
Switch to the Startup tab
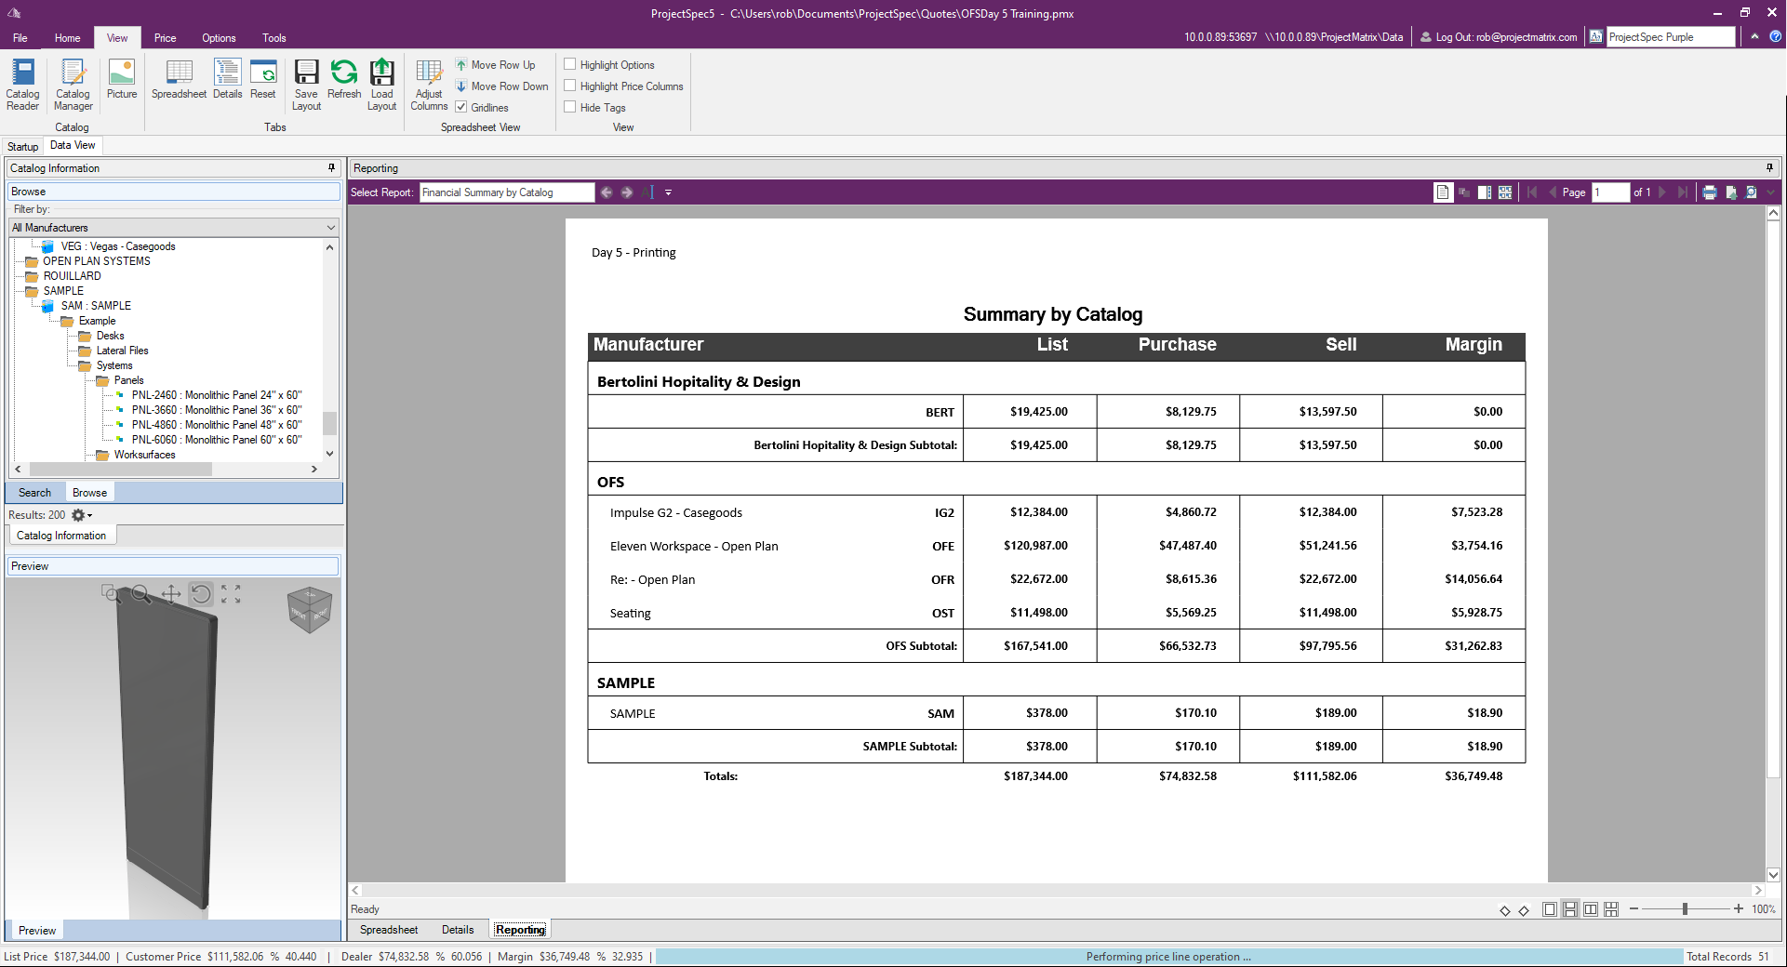pos(22,147)
